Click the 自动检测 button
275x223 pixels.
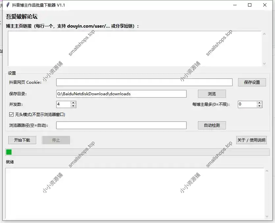212,125
